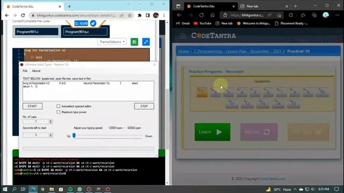Open the CodeTantra.com footer link
This screenshot has height=193, width=344.
pos(273,179)
